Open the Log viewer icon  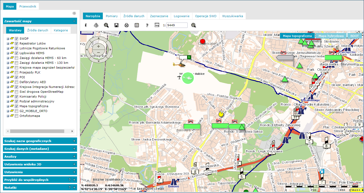[157, 25]
